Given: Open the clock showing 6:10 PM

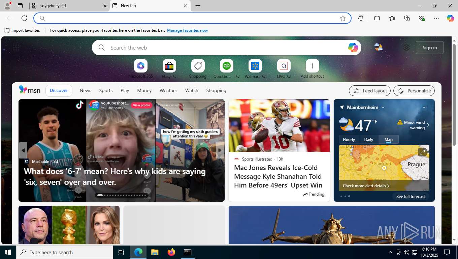Looking at the screenshot, I should [x=429, y=252].
